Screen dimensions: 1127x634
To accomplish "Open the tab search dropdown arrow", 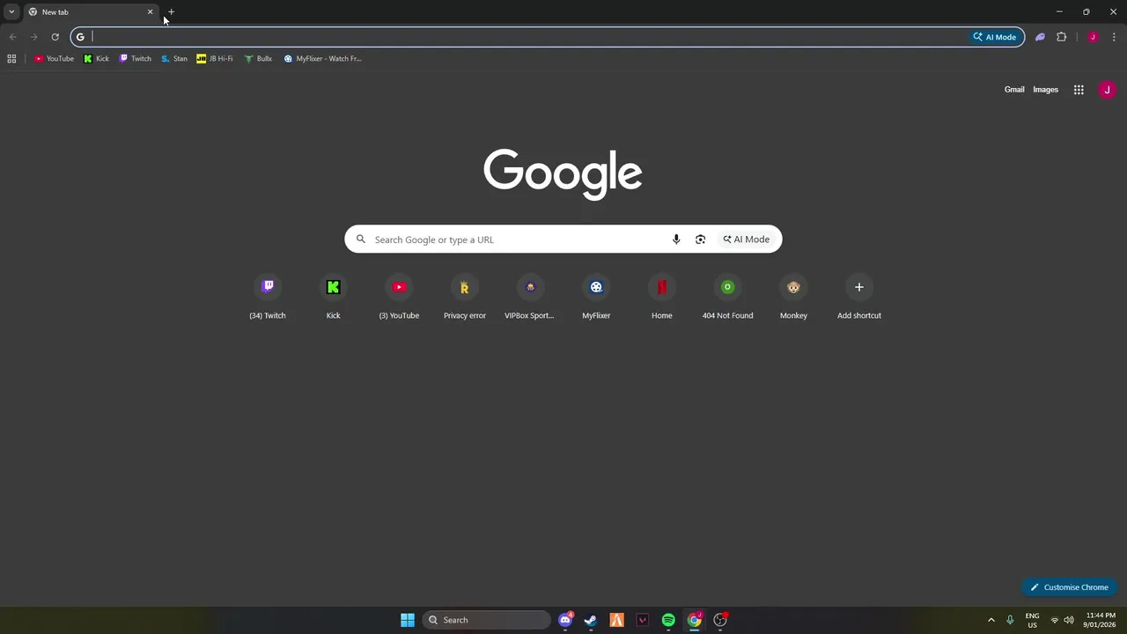I will pyautogui.click(x=11, y=11).
